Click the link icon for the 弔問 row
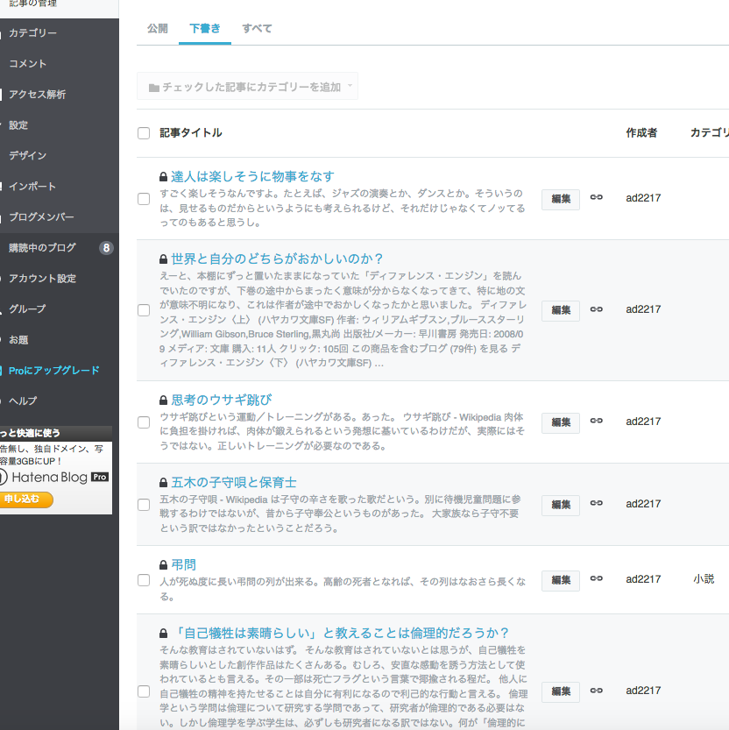 [x=597, y=578]
